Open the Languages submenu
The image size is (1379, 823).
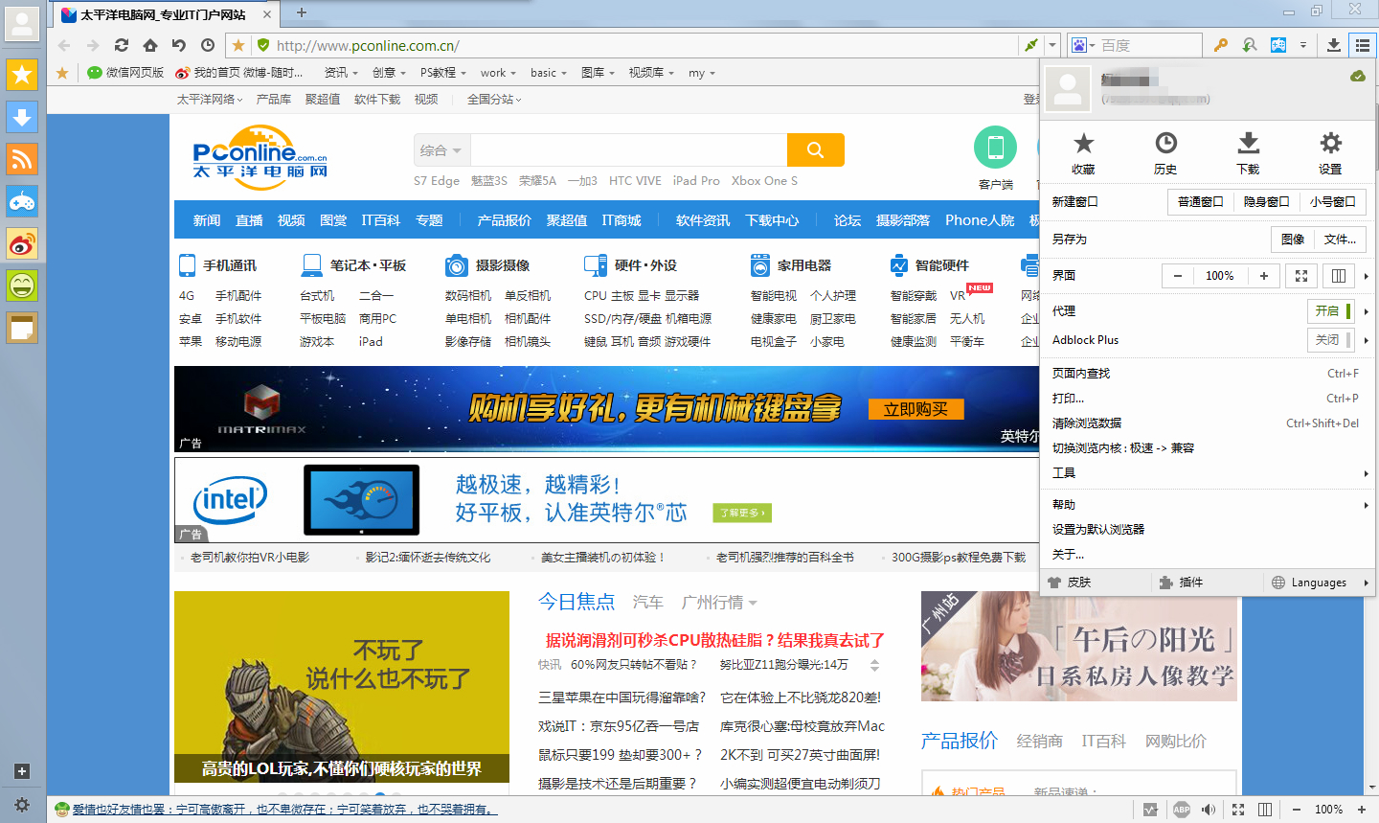pos(1318,583)
